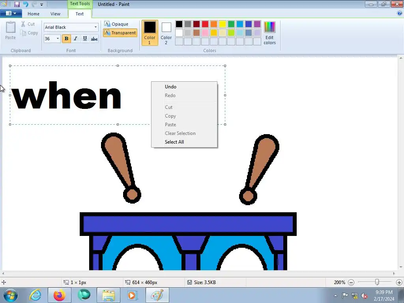Choose Opaque text background
Image resolution: width=404 pixels, height=303 pixels.
pos(116,24)
